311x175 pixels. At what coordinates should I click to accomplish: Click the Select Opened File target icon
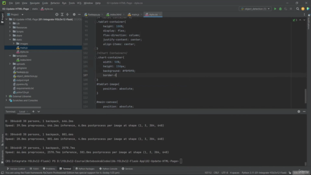[57, 15]
